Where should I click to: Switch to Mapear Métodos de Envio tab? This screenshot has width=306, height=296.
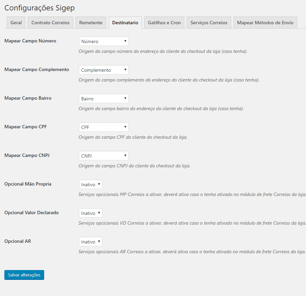pyautogui.click(x=265, y=23)
